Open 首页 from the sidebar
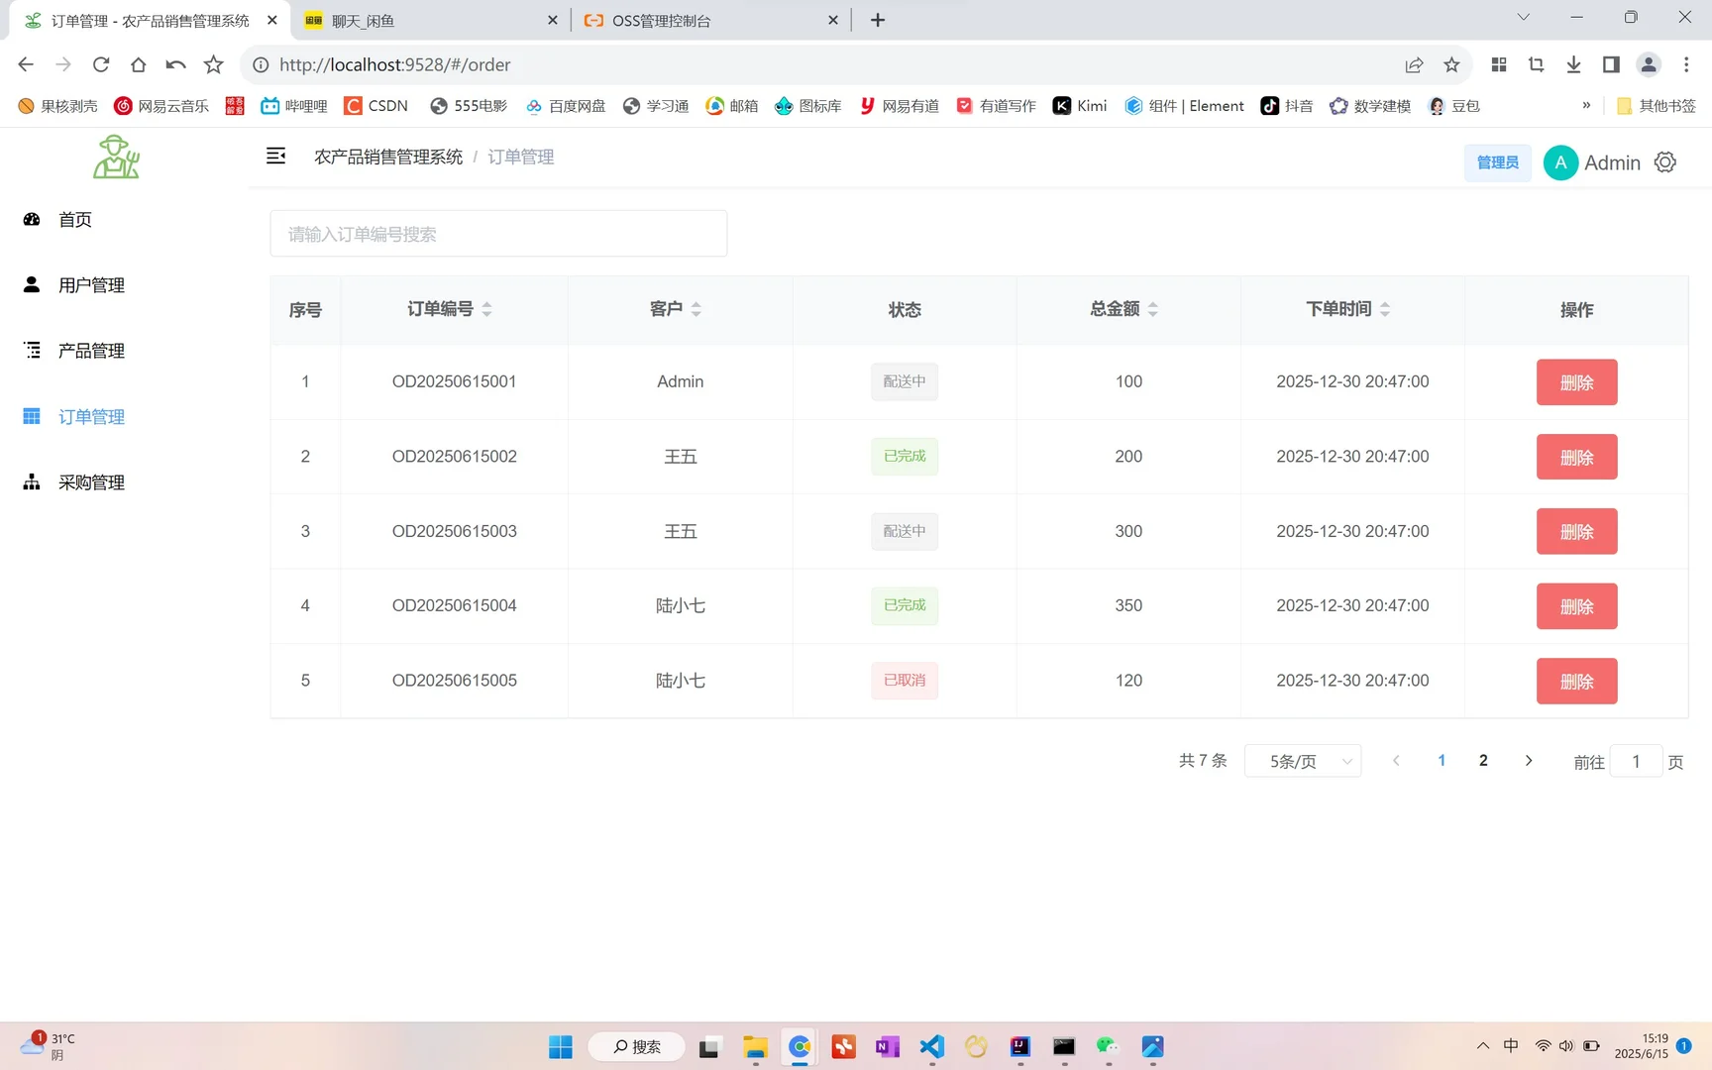1712x1070 pixels. [x=74, y=219]
